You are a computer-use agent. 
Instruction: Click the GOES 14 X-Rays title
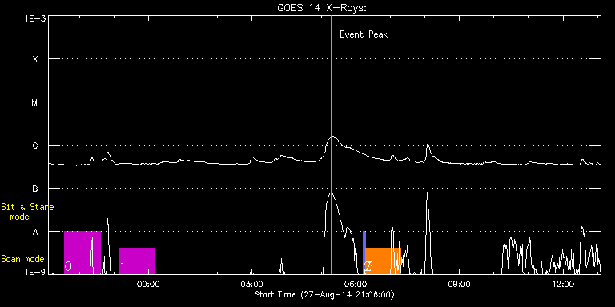point(322,8)
